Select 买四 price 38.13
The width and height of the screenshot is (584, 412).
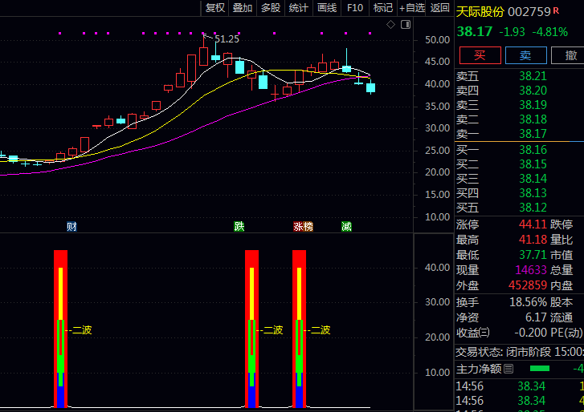tap(533, 193)
